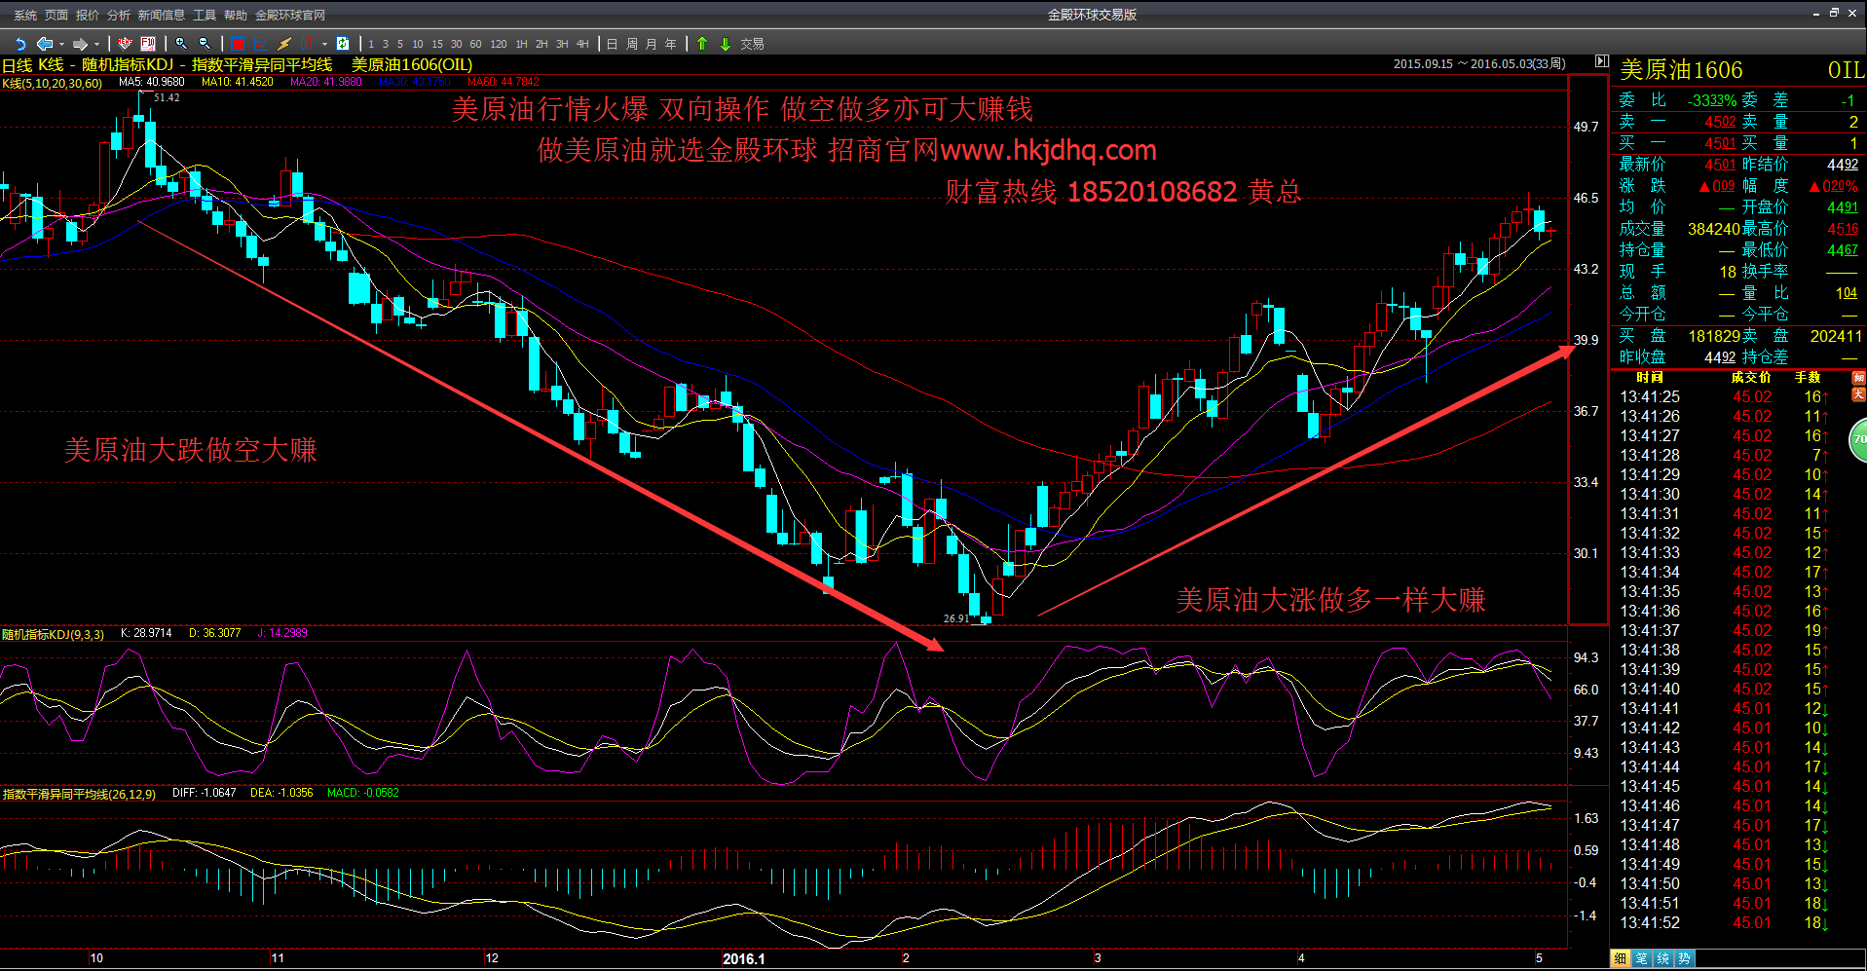Open the 交易 trade button
Viewport: 1867px width, 971px height.
(752, 44)
